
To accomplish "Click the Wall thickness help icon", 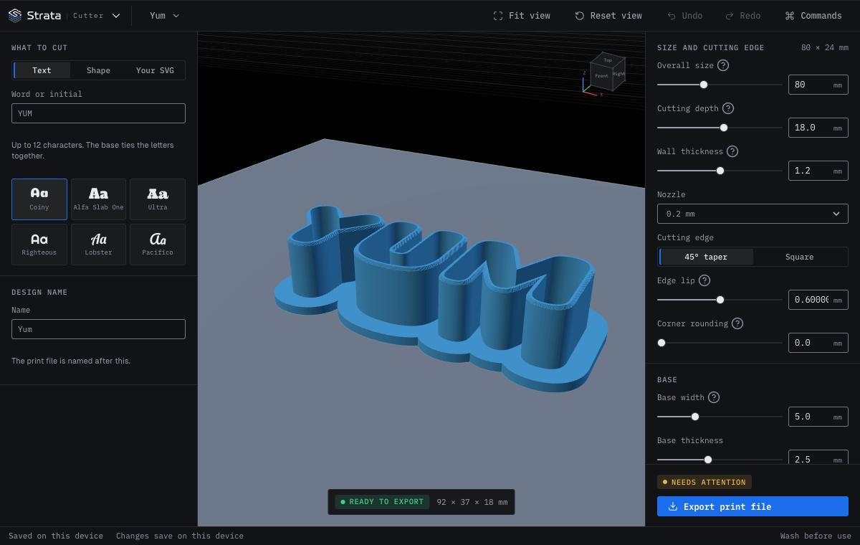I will coord(732,151).
